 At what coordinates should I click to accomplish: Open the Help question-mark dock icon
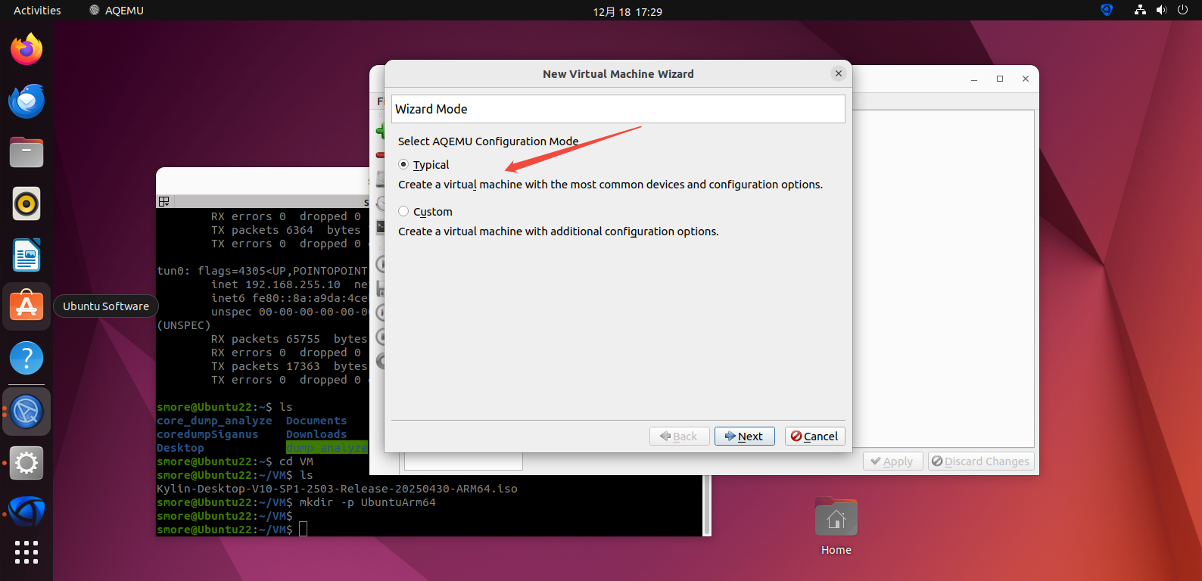[26, 358]
